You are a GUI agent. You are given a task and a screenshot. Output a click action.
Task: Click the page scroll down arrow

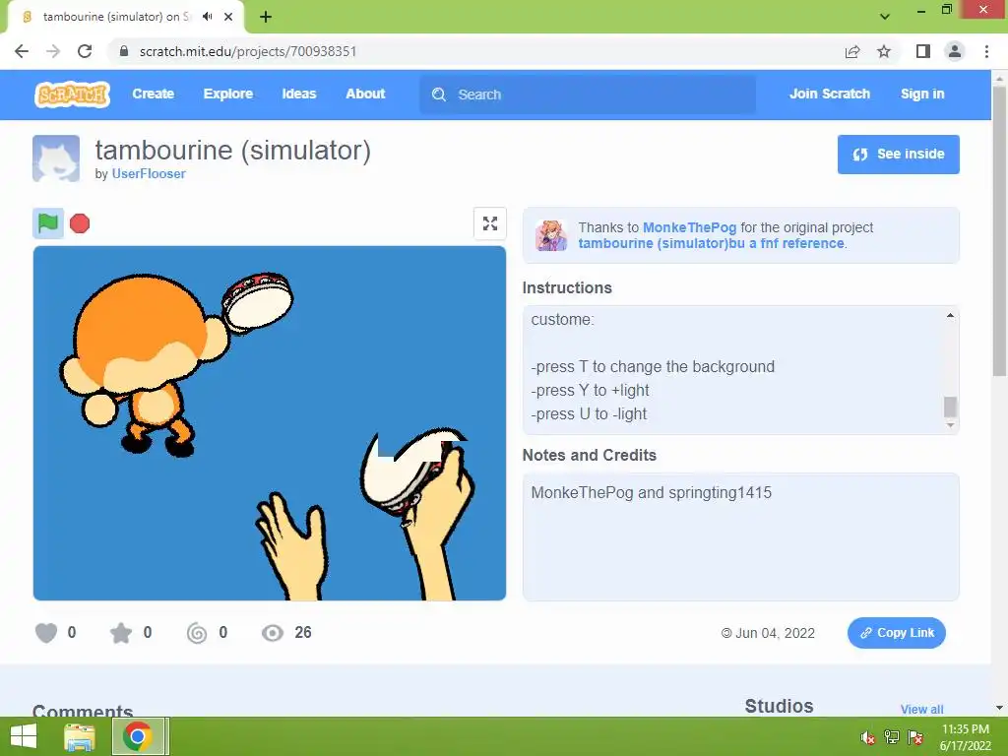[999, 708]
